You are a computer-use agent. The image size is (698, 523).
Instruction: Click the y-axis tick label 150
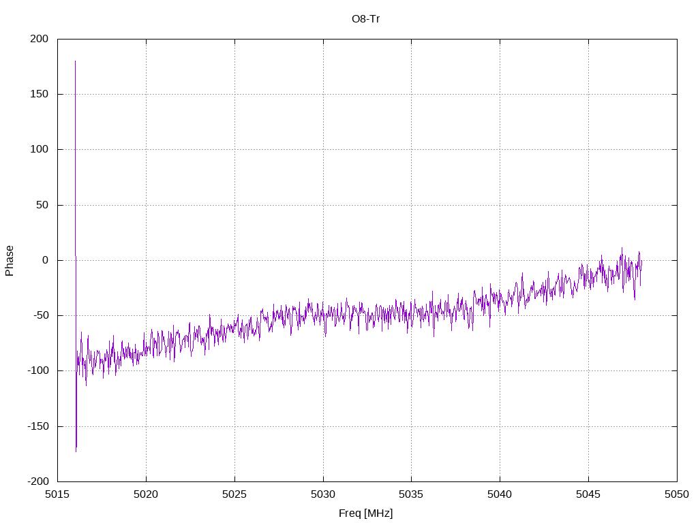[39, 94]
